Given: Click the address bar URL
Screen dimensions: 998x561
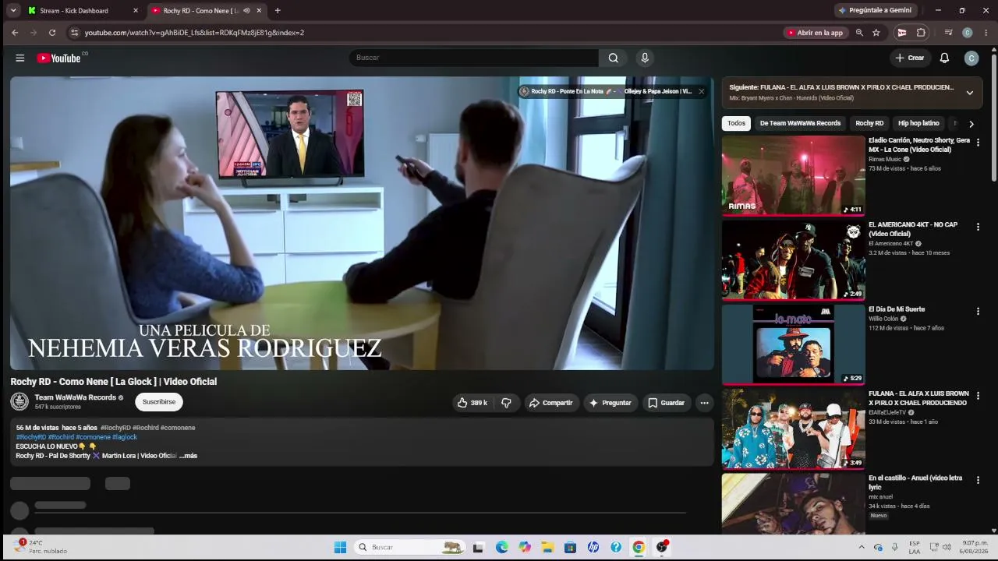Looking at the screenshot, I should tap(194, 33).
